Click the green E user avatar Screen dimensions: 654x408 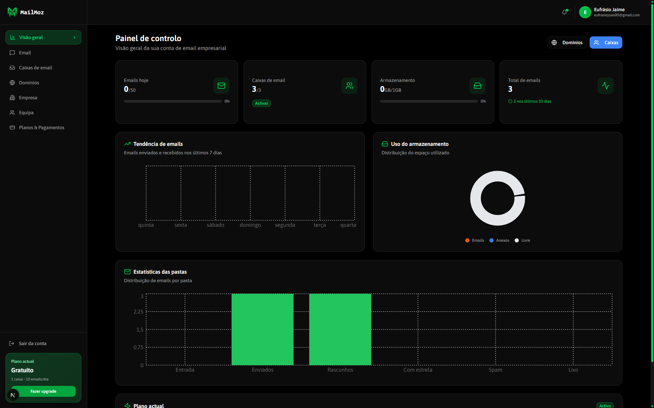585,12
